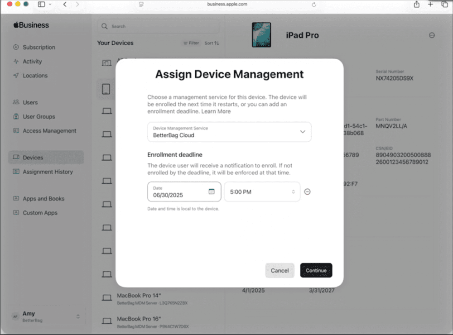
Task: Click the Custom Apps icon
Action: point(16,212)
